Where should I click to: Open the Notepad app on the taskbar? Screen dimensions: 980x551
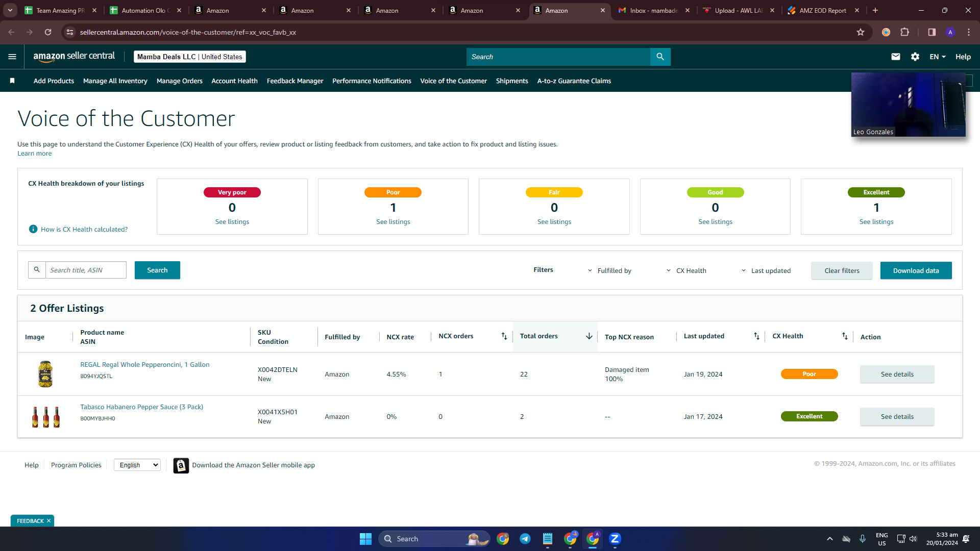click(x=548, y=539)
